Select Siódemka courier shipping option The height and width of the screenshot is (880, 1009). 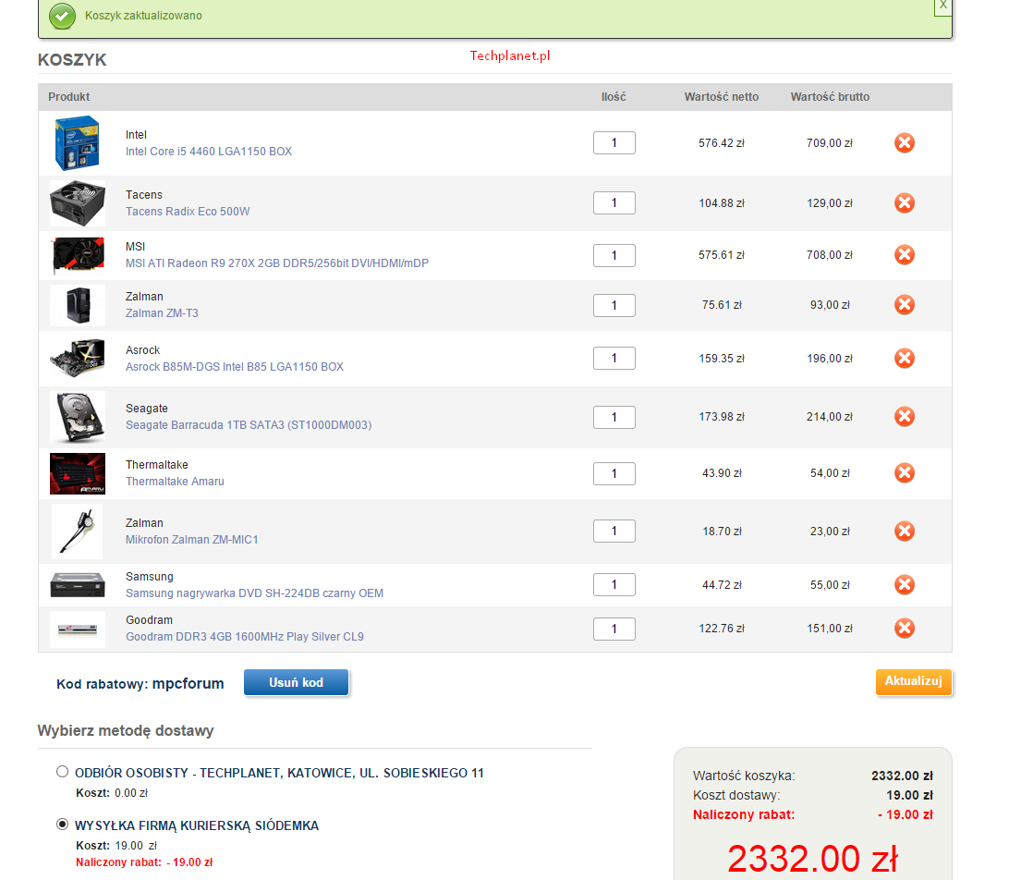coord(63,825)
